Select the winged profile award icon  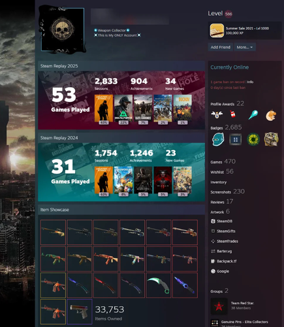click(217, 114)
